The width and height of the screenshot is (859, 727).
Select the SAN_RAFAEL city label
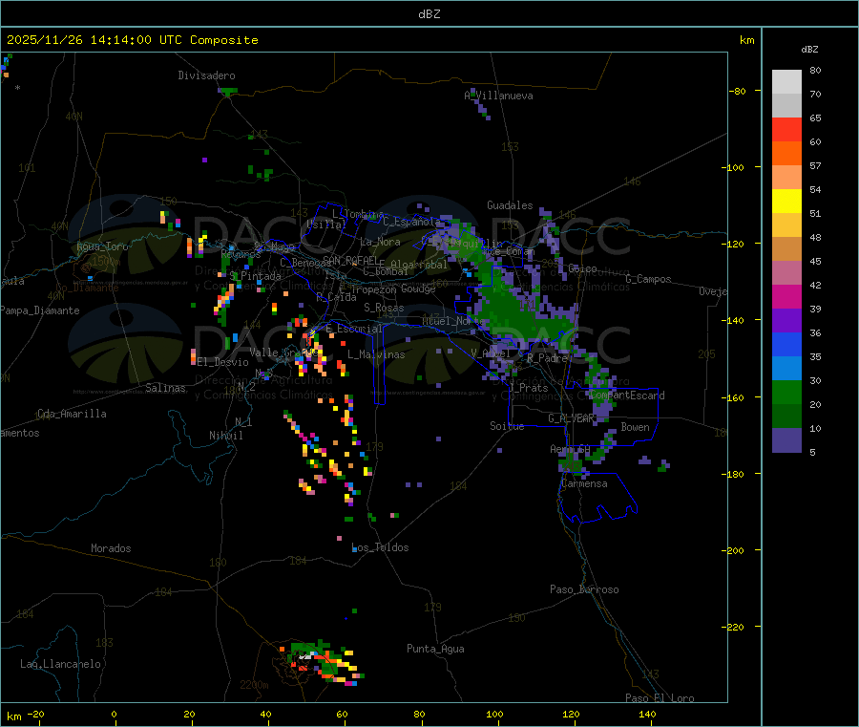pyautogui.click(x=349, y=261)
